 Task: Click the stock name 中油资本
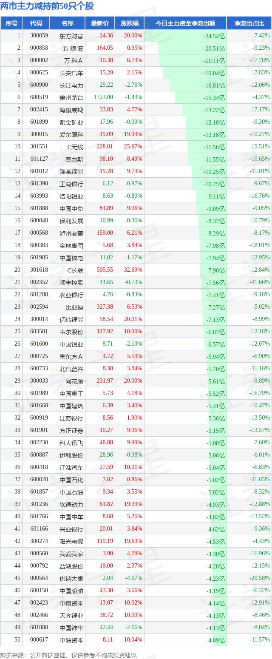pos(71,640)
